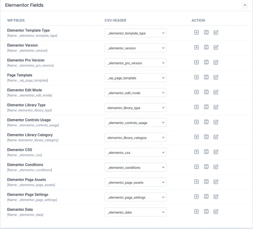Click plus icon for Elementor Conditions row
This screenshot has width=253, height=229.
(196, 167)
